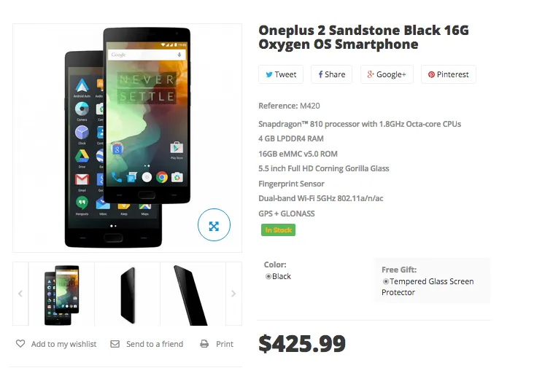Click the Twitter bird icon
Viewport: 553px width, 368px height.
(x=269, y=74)
